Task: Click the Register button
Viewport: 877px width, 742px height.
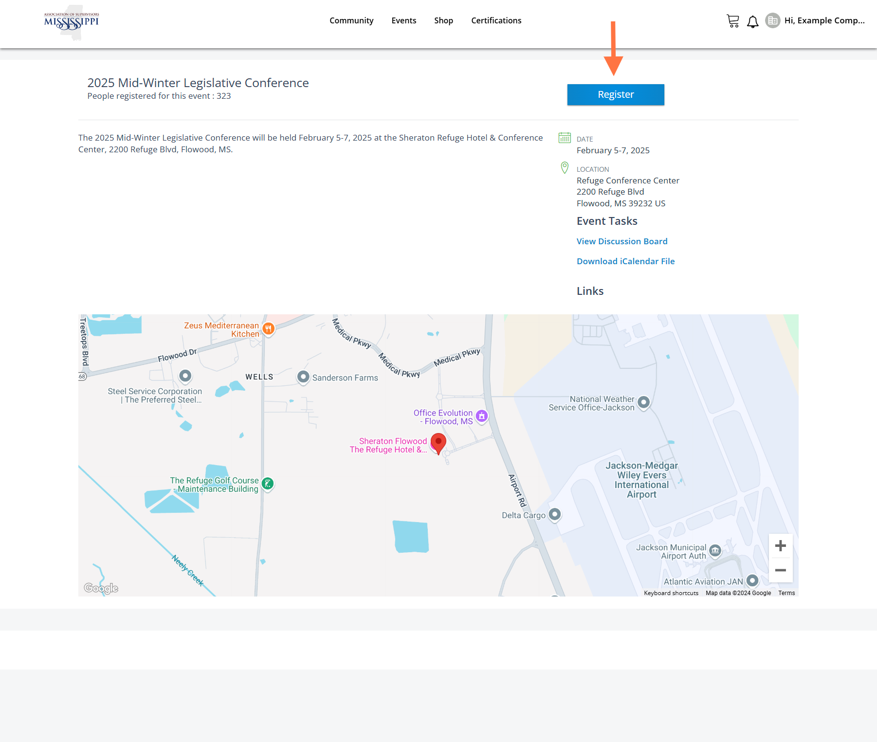Action: pos(616,94)
